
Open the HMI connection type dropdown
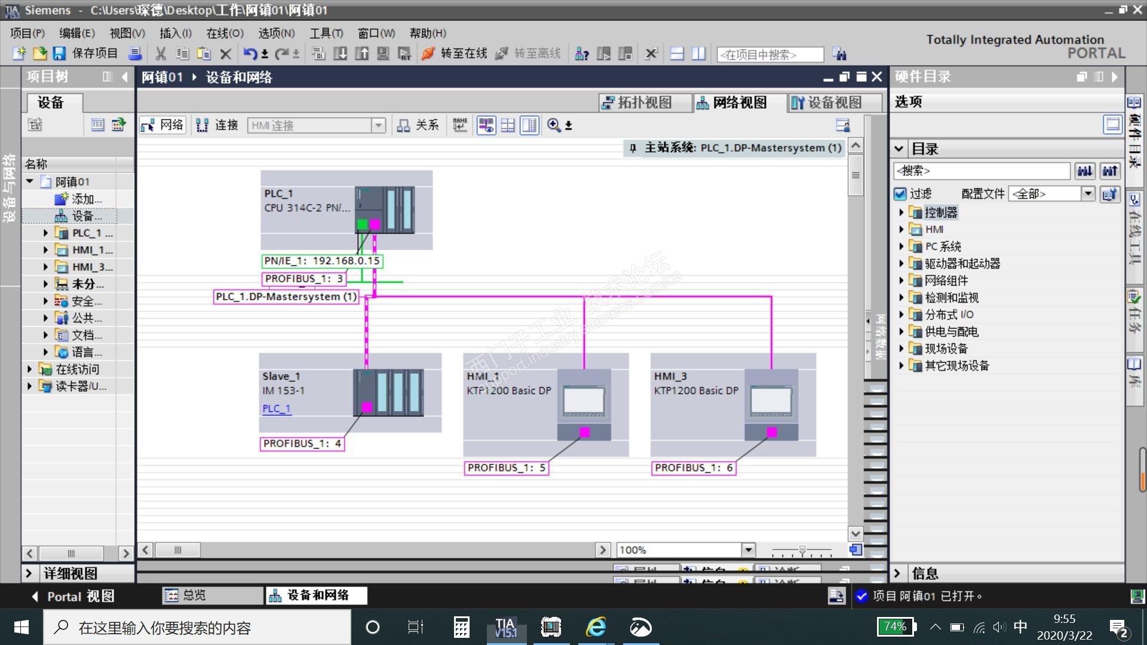point(378,125)
